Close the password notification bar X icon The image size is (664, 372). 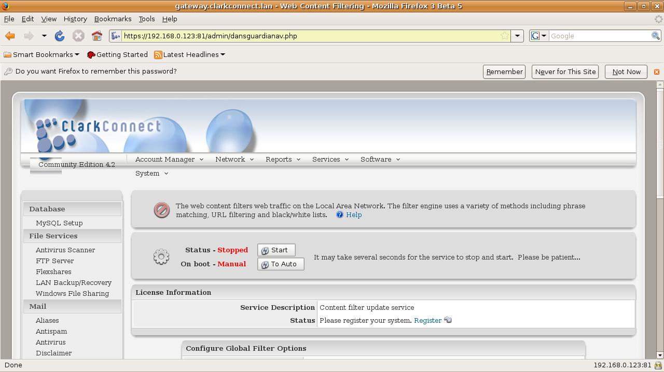656,72
